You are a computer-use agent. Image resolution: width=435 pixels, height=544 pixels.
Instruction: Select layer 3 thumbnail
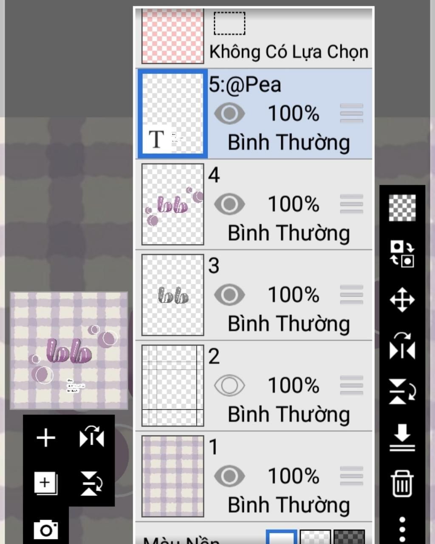coord(172,295)
